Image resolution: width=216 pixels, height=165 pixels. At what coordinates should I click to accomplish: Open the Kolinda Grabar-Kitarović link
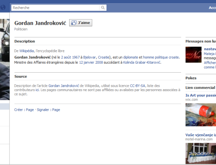pyautogui.click(x=142, y=62)
